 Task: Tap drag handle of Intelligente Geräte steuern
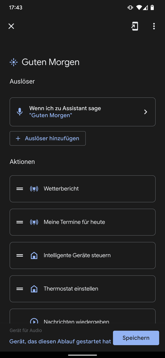pyautogui.click(x=20, y=256)
